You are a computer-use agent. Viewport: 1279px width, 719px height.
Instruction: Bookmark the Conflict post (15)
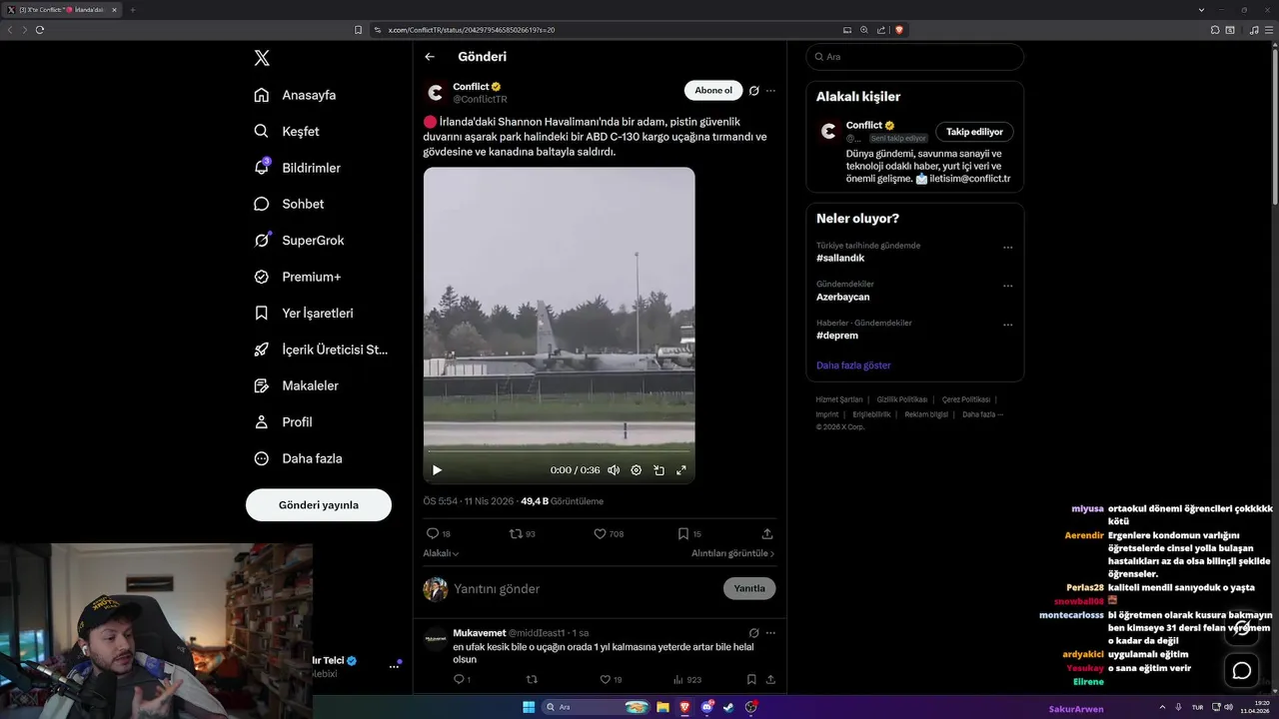(x=689, y=534)
